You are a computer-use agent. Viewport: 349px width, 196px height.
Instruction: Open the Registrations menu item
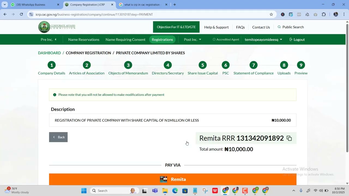162,39
